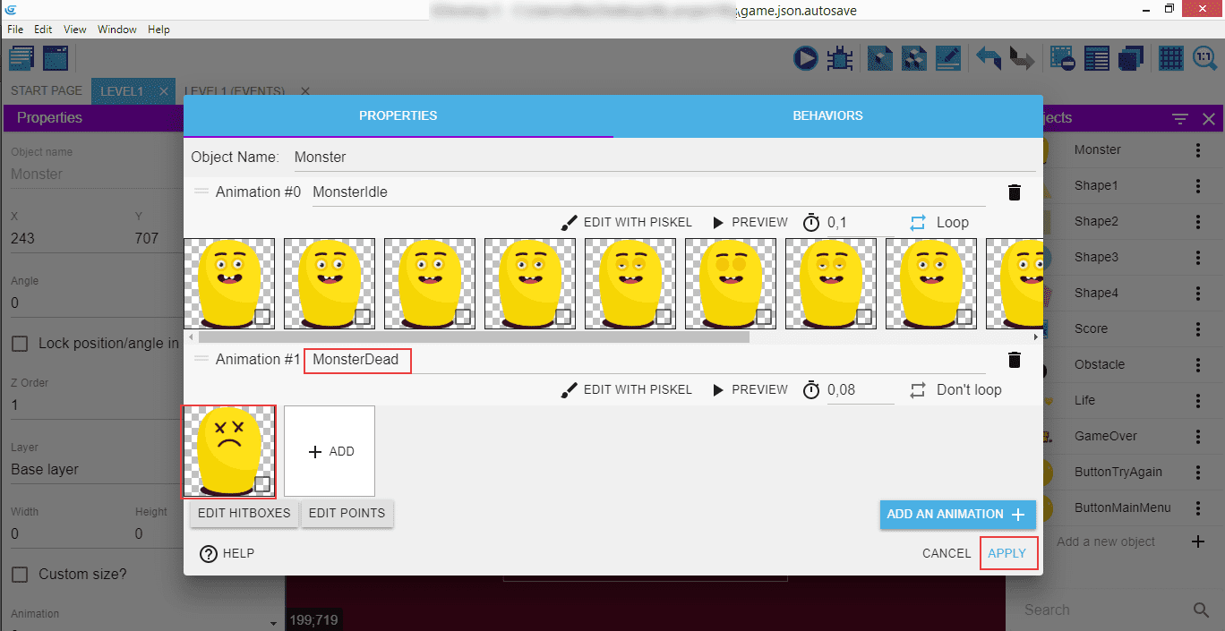The width and height of the screenshot is (1225, 631).
Task: Open three-dot menu for Shape1 object
Action: 1198,186
